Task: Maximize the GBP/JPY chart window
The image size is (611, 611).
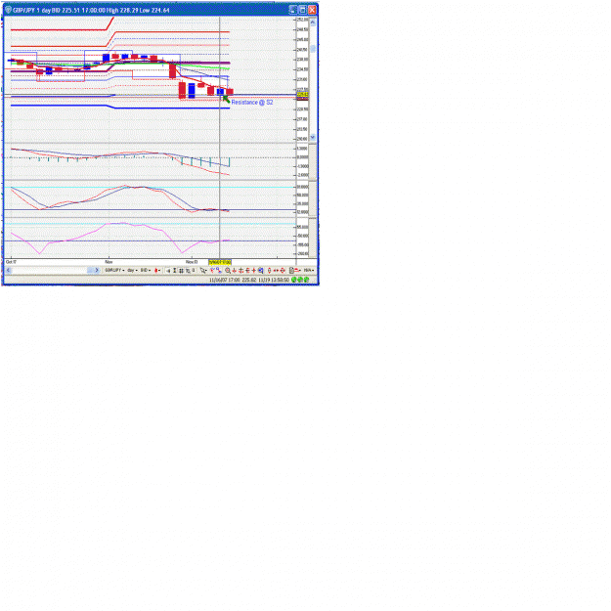Action: point(302,10)
